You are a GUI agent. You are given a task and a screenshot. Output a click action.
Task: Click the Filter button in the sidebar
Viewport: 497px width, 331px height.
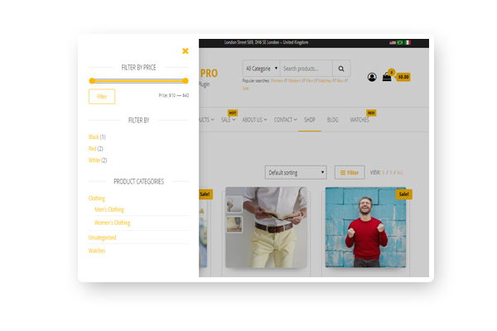102,97
